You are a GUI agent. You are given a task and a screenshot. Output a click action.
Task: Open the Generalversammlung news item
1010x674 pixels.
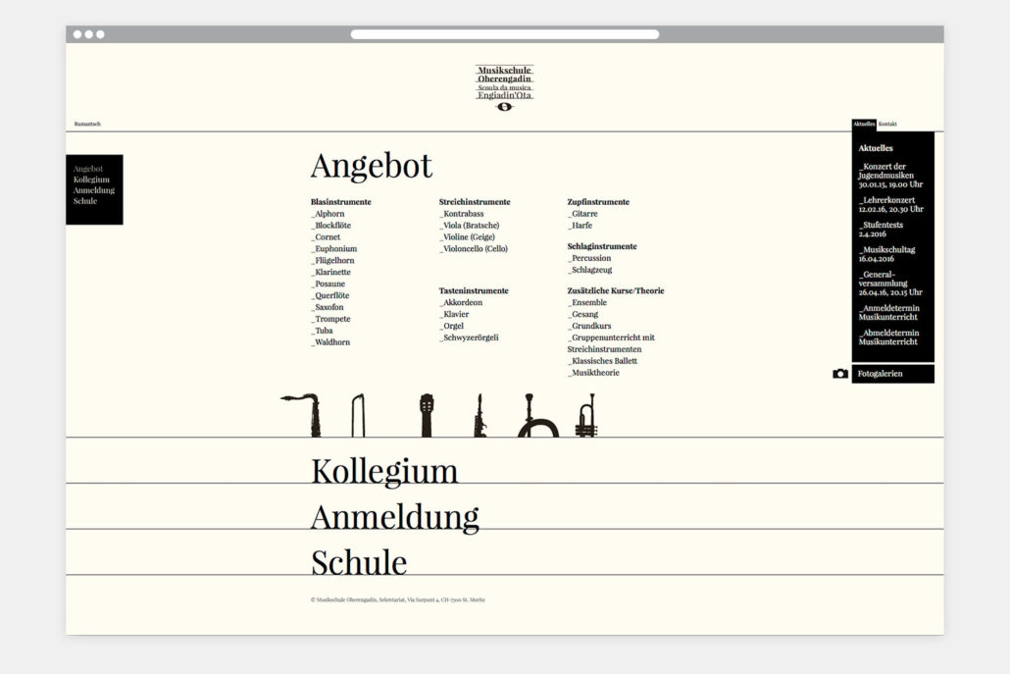(890, 284)
